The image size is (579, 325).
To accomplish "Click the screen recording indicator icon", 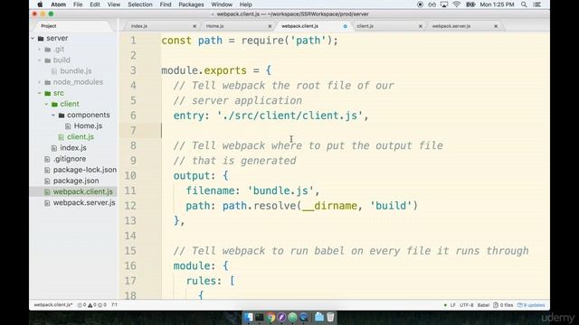I will pos(420,5).
